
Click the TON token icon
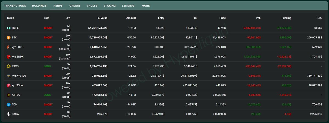(9, 104)
